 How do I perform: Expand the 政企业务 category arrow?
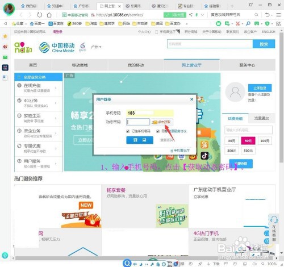(56, 133)
